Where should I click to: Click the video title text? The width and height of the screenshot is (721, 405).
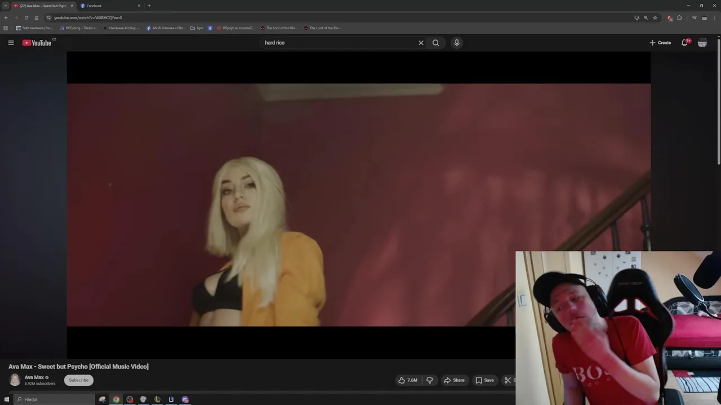(78, 367)
